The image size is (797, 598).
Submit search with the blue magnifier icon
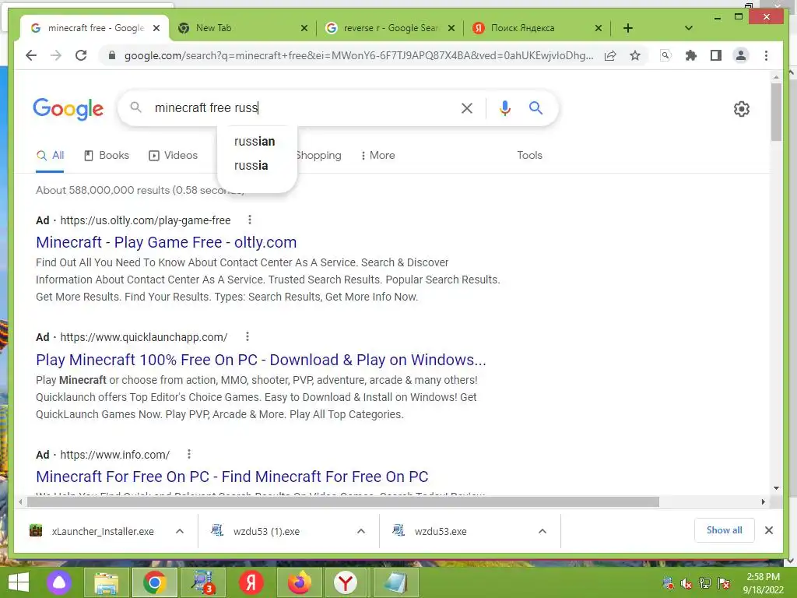[535, 107]
